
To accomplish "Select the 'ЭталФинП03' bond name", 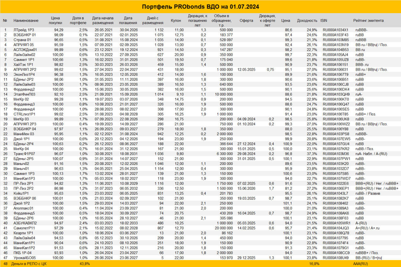I will [24, 94].
